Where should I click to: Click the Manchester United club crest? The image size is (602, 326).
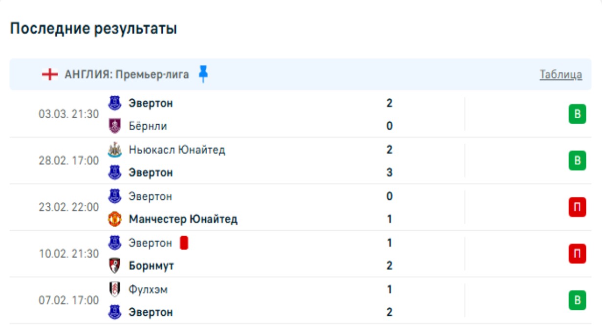(115, 219)
